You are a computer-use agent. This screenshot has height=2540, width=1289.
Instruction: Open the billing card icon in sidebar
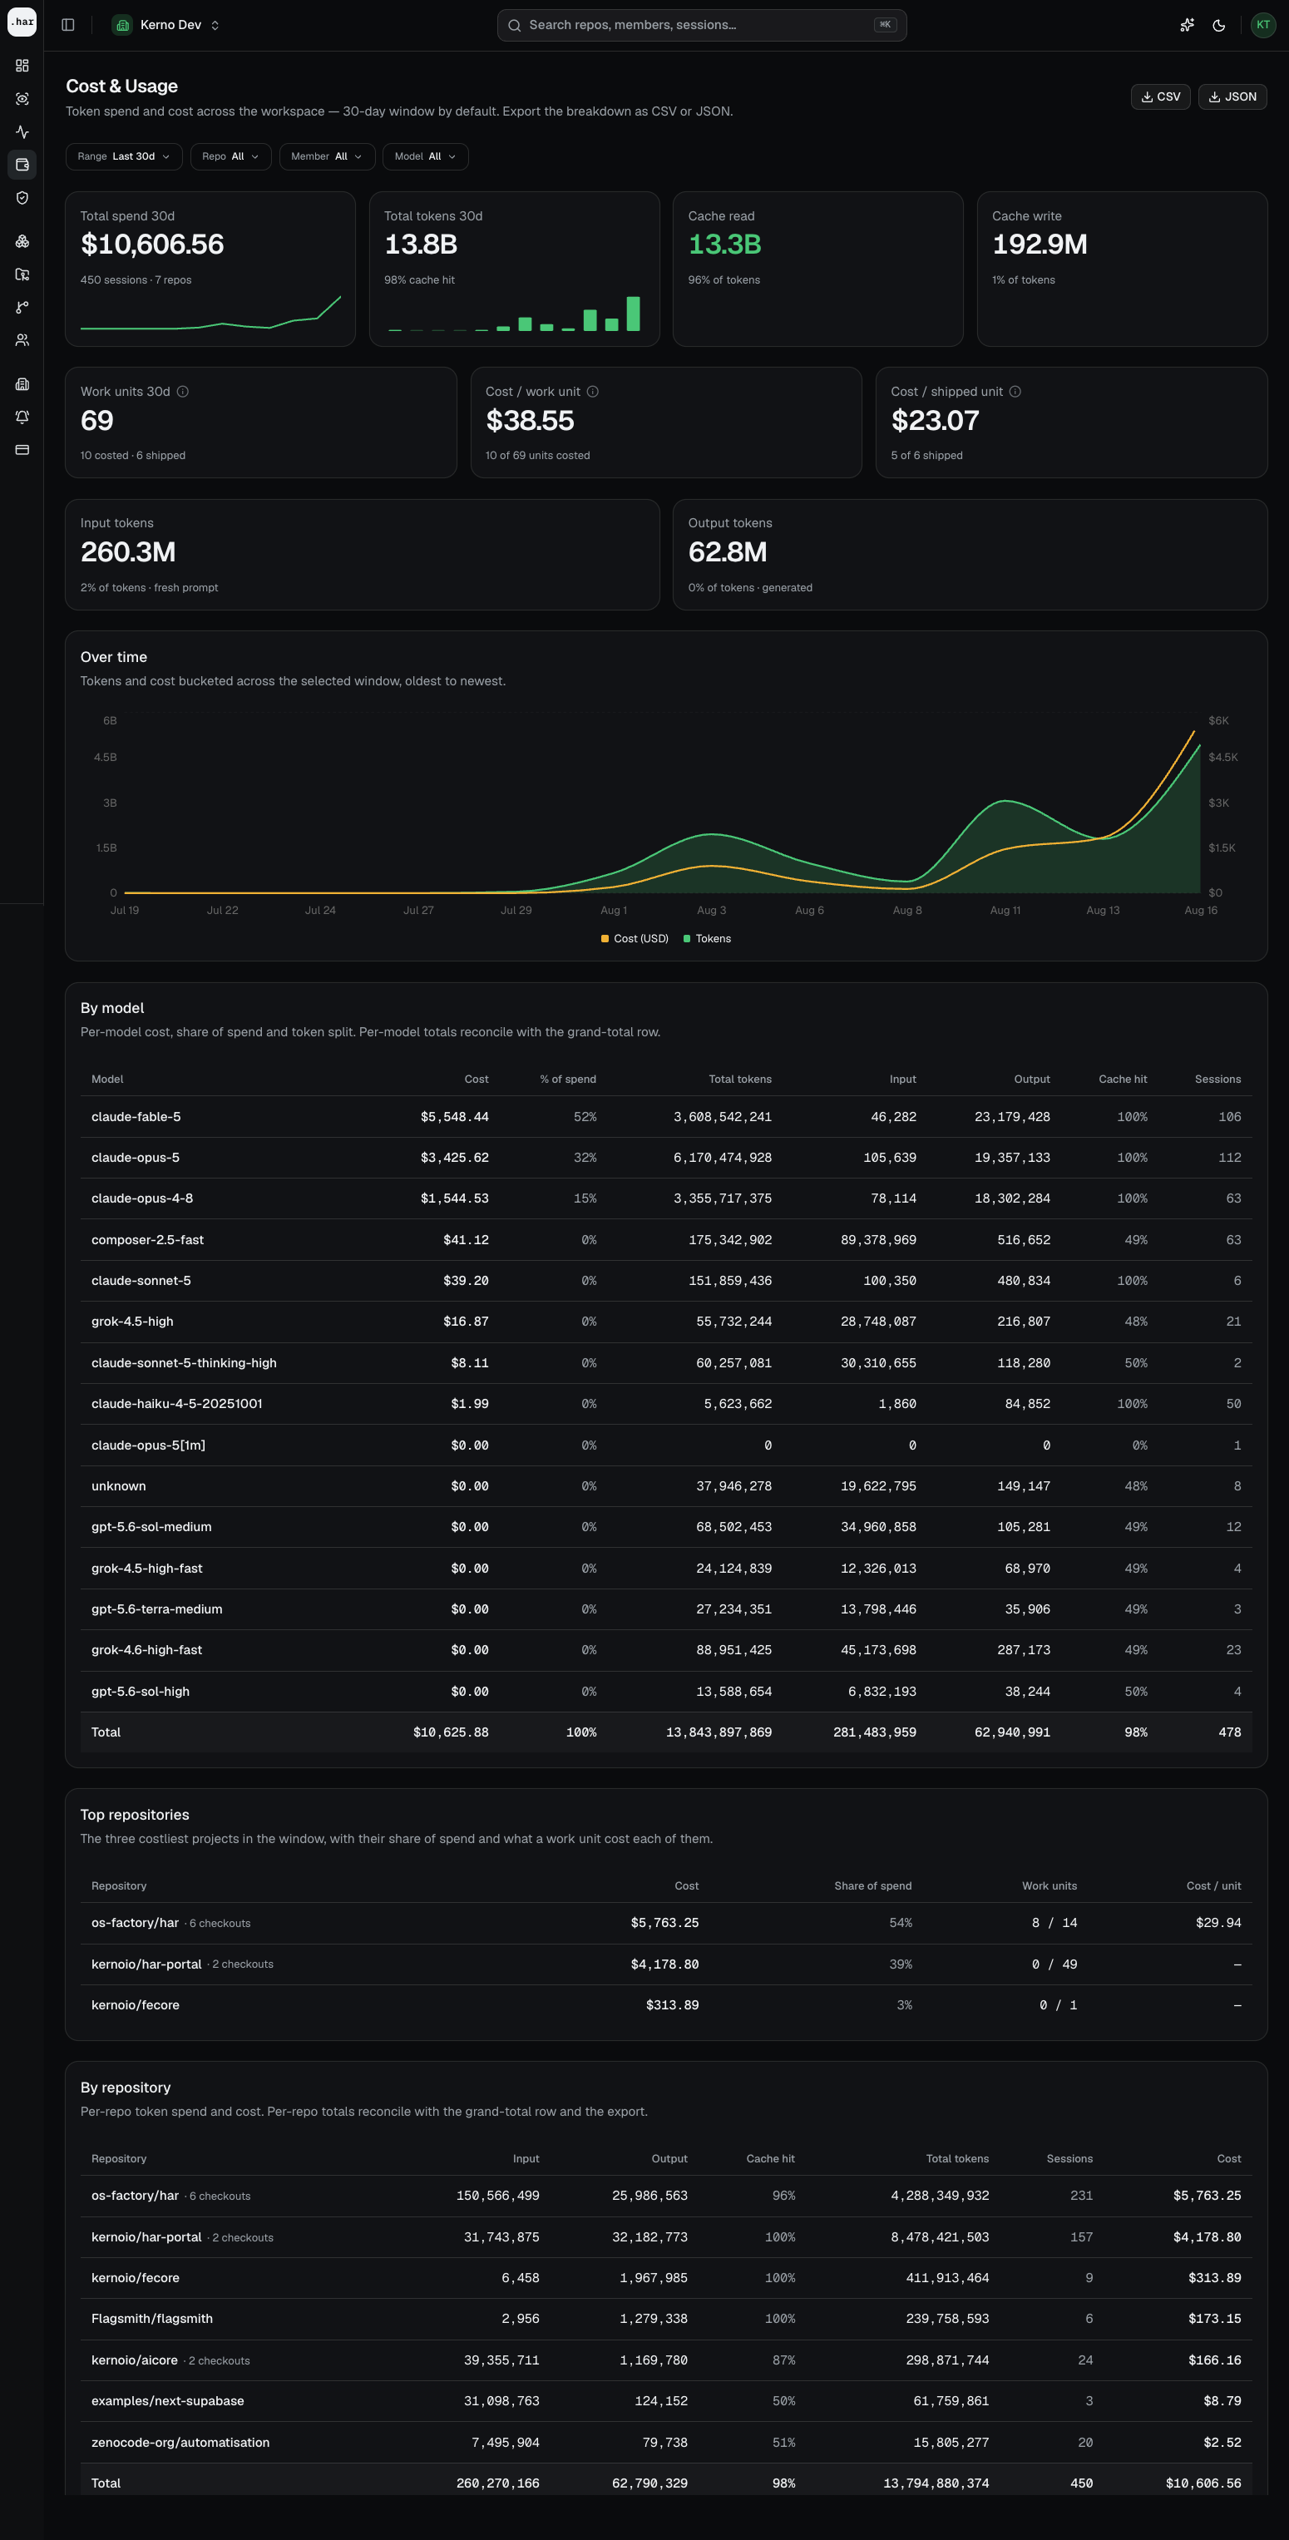click(22, 450)
